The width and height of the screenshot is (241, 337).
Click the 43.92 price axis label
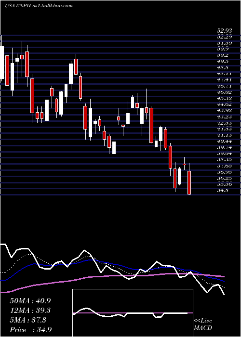coord(224,110)
